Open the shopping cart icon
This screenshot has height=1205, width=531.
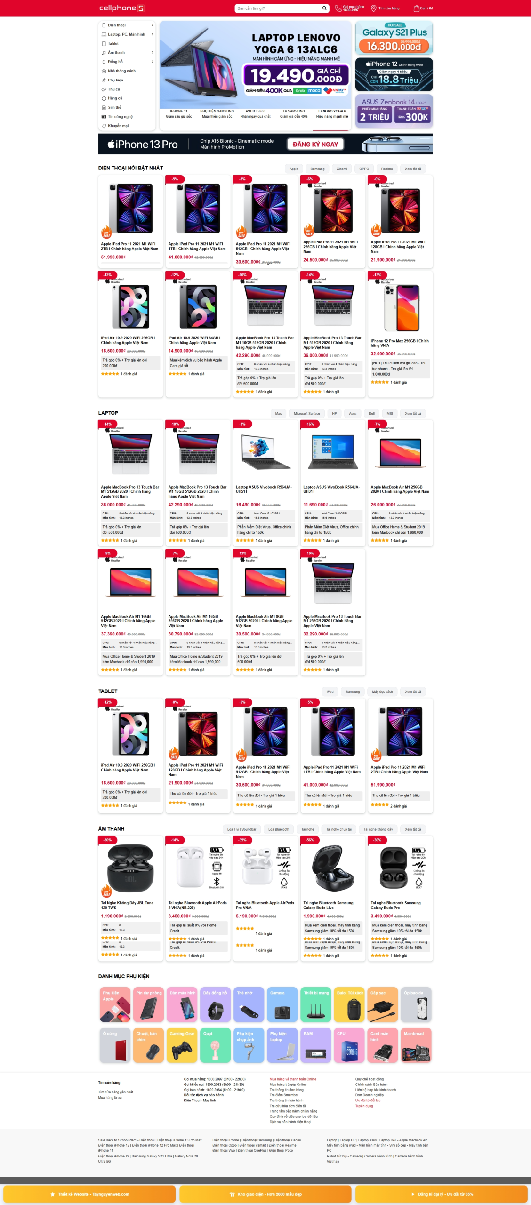click(416, 8)
